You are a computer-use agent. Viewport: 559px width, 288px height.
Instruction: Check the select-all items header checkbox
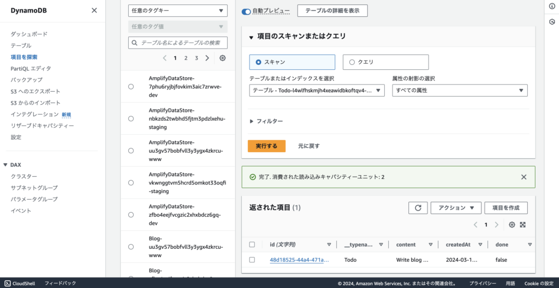(x=252, y=244)
